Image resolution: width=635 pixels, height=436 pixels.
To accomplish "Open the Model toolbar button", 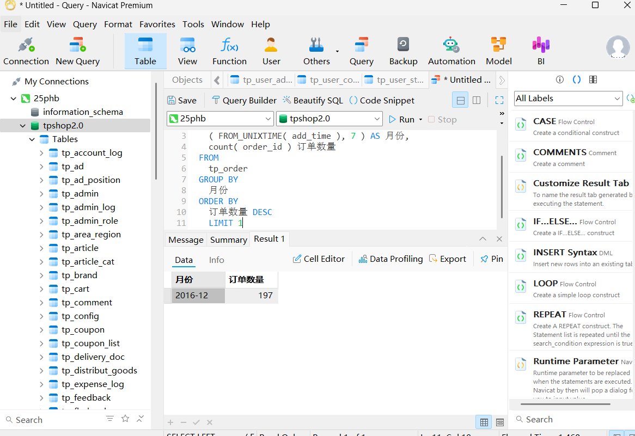I will click(x=498, y=51).
